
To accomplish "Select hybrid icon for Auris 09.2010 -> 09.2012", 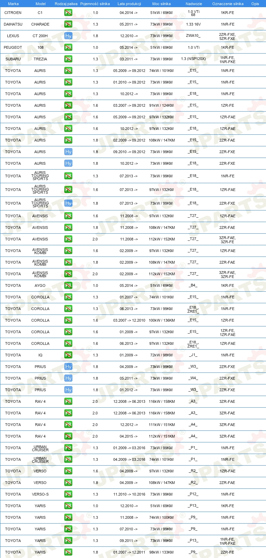I will click(x=68, y=152).
